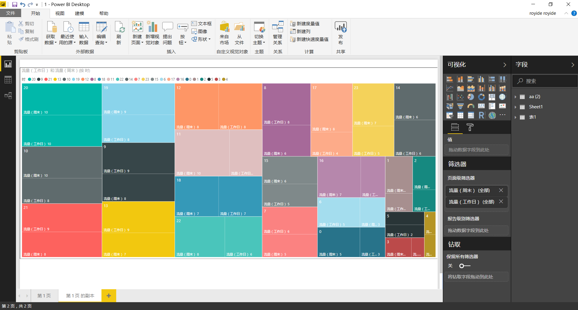Click the search (搜索) field box
This screenshot has width=578, height=310.
coord(545,81)
